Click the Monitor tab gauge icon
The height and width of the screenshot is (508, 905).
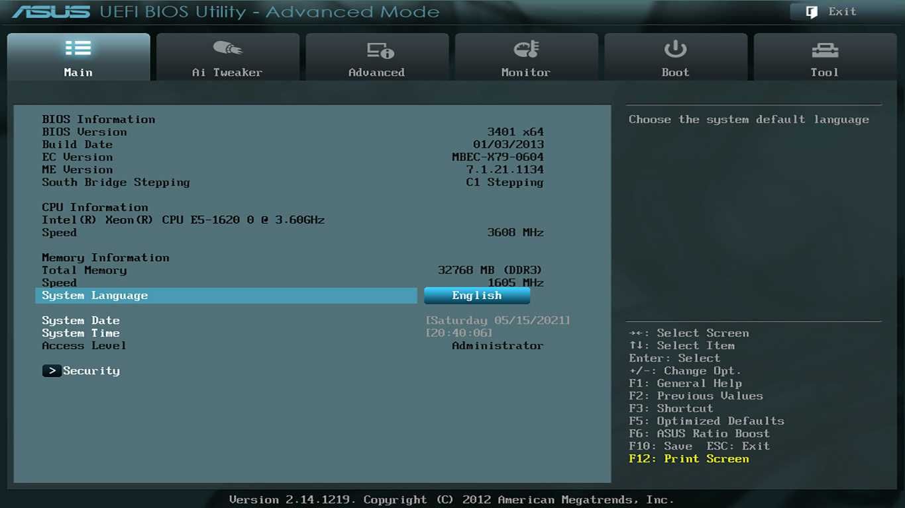coord(527,49)
